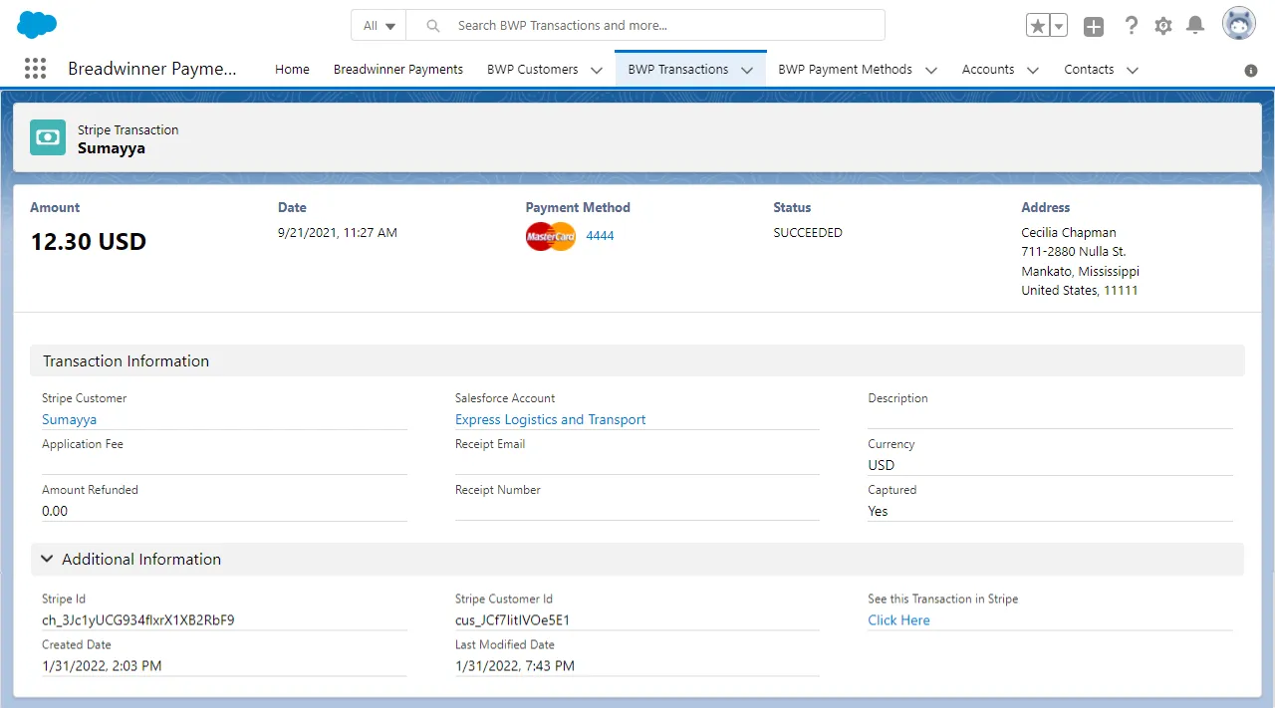Click Created Date 1/31/2022, 2:03 PM
Viewport: 1275px width, 708px height.
pos(102,665)
